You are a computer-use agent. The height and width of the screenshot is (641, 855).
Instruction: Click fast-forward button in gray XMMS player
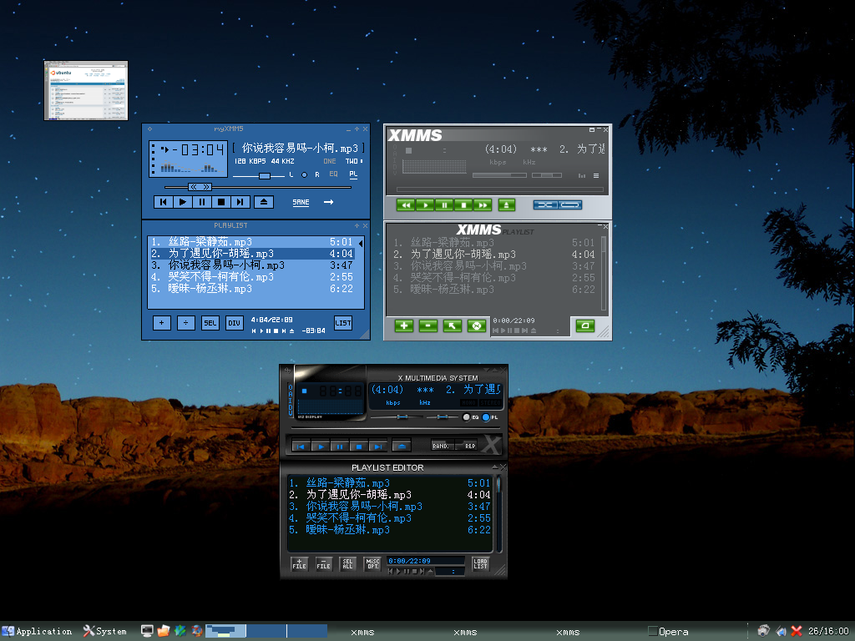483,205
